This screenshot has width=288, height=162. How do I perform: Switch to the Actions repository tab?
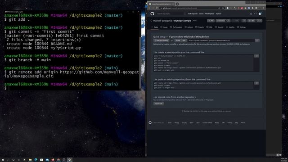pyautogui.click(x=189, y=27)
